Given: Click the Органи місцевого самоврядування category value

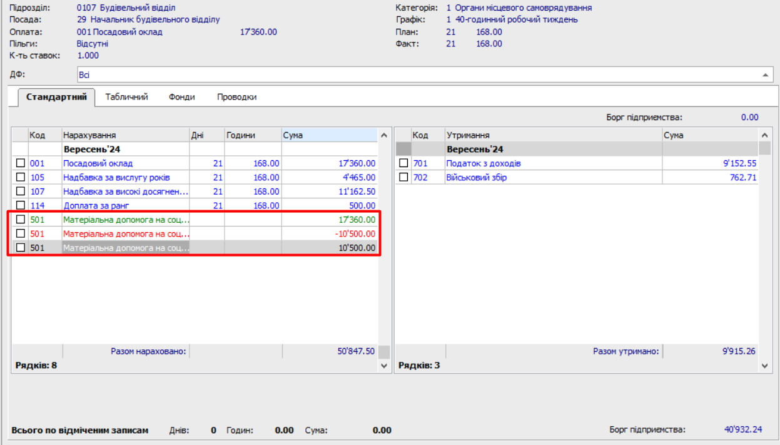Looking at the screenshot, I should click(523, 8).
